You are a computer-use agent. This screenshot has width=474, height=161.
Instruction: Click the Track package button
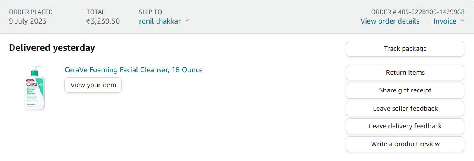coord(405,49)
